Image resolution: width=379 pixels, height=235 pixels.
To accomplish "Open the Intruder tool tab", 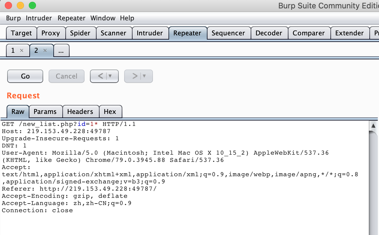I will pos(150,33).
